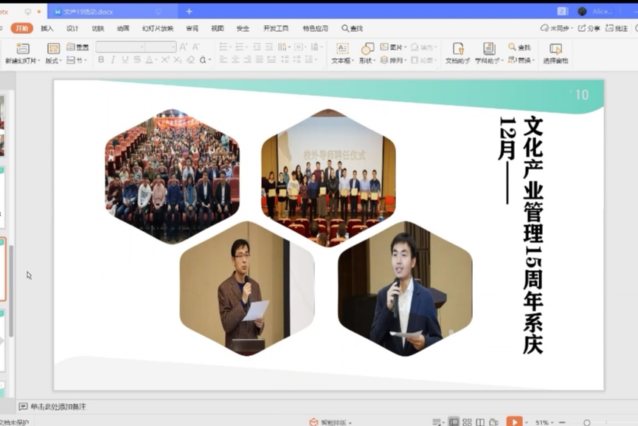
Task: Open the Design (设计) ribbon tab
Action: pyautogui.click(x=72, y=28)
